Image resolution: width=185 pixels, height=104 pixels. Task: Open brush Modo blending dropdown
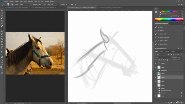25,5
